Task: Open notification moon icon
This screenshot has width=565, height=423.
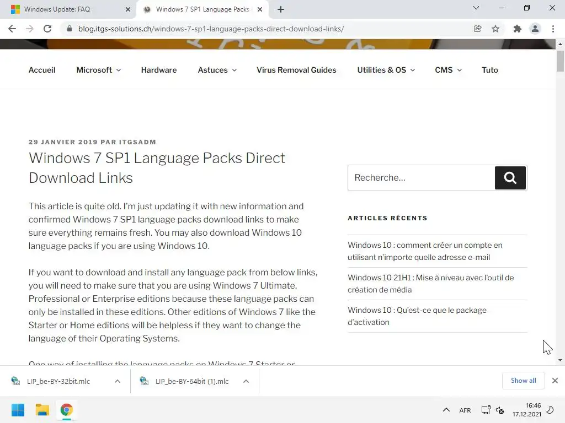Action: [x=550, y=410]
